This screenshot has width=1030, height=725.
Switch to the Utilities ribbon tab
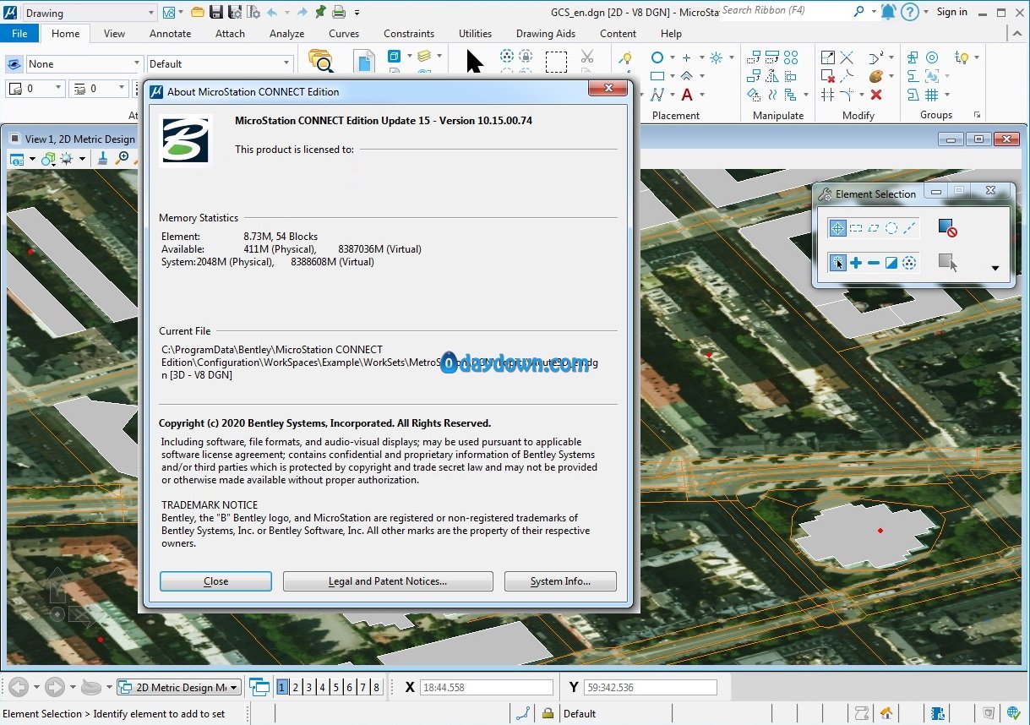pos(475,34)
